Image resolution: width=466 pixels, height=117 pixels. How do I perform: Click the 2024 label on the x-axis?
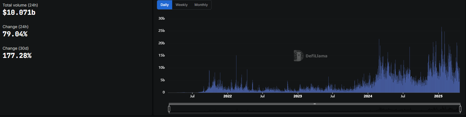pyautogui.click(x=368, y=96)
